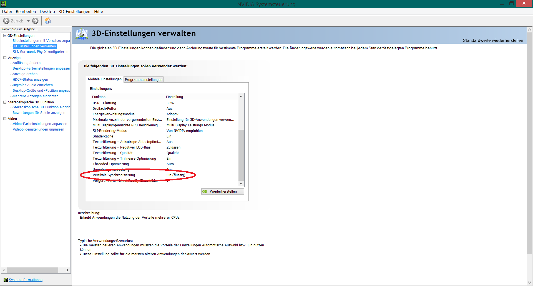
Task: Select the Dreifach-Puffer setting row
Action: point(105,109)
